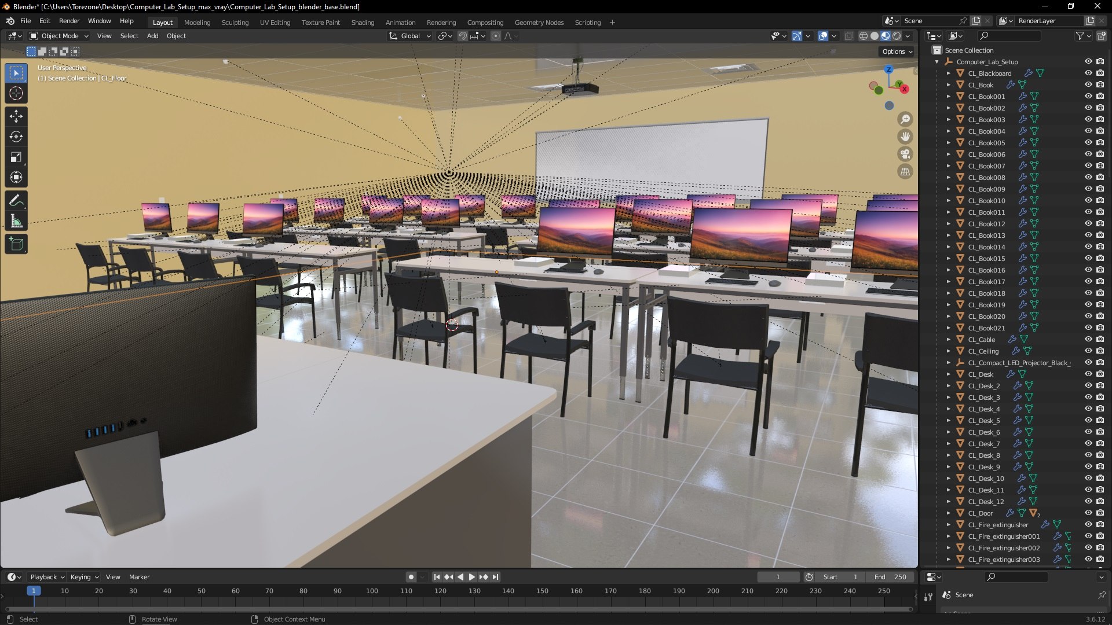Image resolution: width=1112 pixels, height=625 pixels.
Task: Open the Shading workspace tab
Action: (363, 23)
